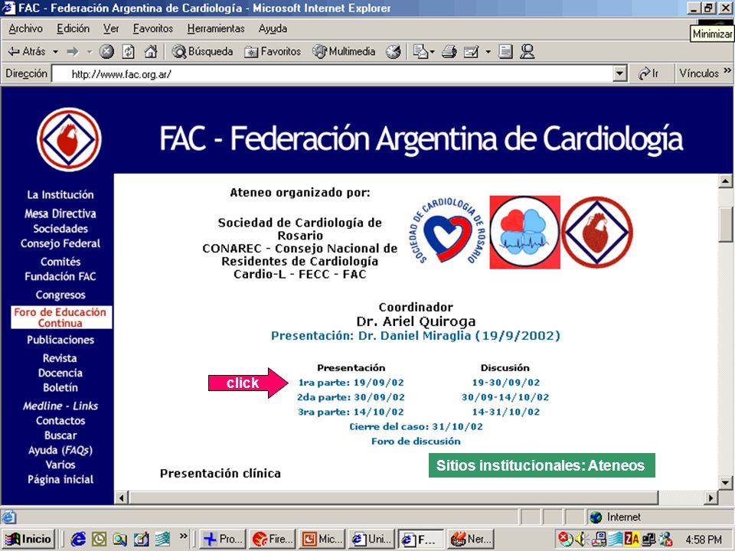Screen dimensions: 735x551
Task: Open the Ayuda menu
Action: (x=273, y=28)
